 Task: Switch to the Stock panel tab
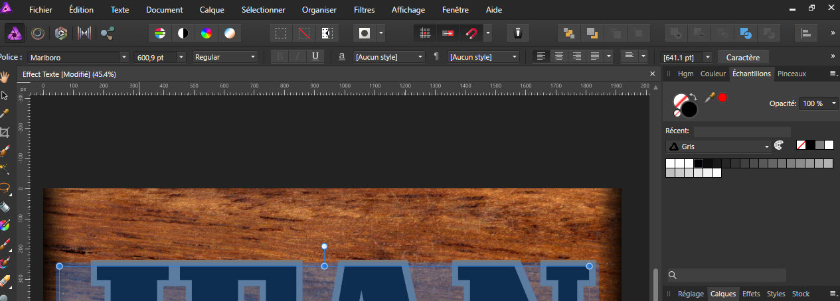pyautogui.click(x=801, y=294)
